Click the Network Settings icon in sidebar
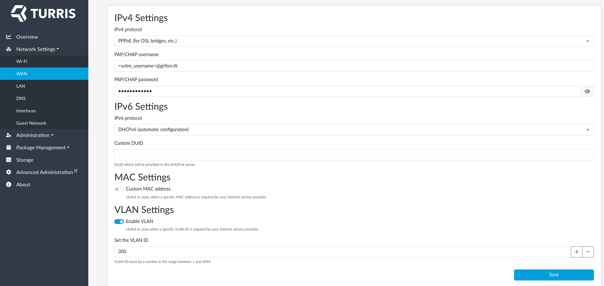604x286 pixels. pos(9,49)
